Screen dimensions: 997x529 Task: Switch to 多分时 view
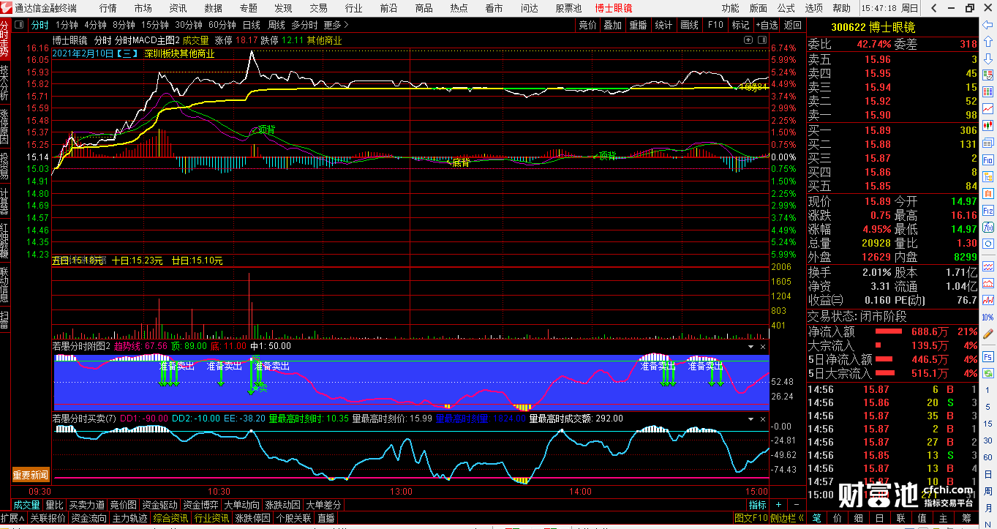point(304,25)
